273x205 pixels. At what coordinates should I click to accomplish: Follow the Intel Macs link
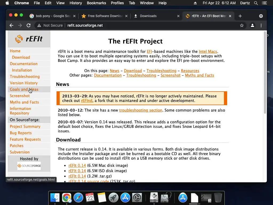pyautogui.click(x=208, y=52)
